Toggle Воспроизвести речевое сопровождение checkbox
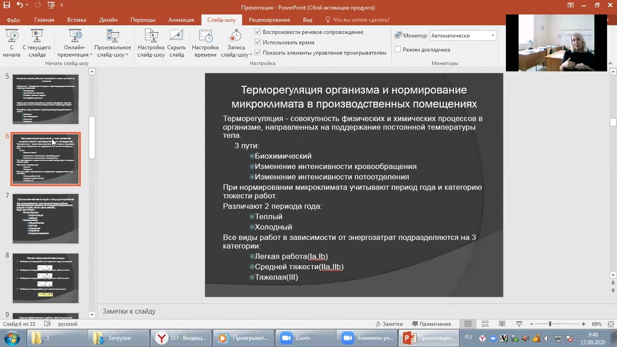 [258, 32]
